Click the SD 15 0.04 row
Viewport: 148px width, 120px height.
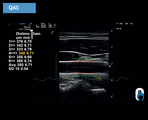click(18, 69)
